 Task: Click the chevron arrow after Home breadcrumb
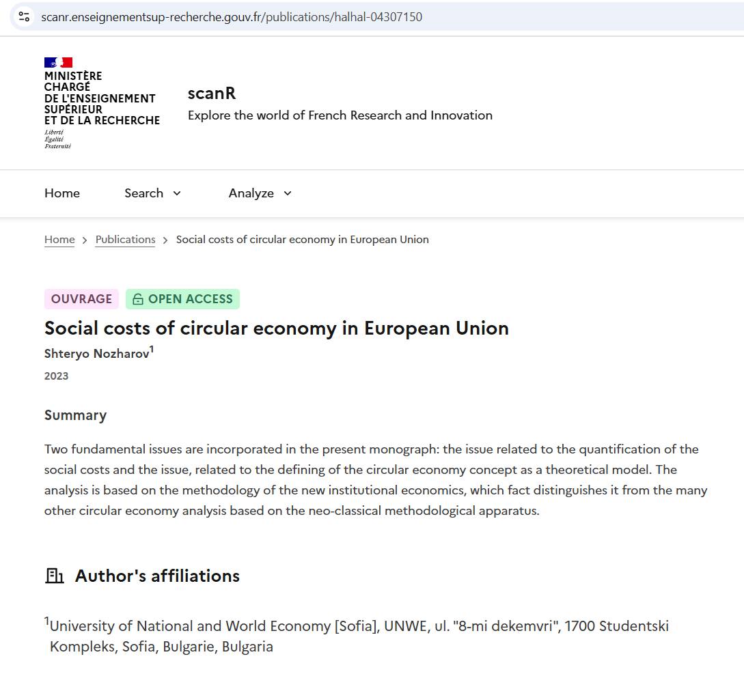[x=85, y=240]
